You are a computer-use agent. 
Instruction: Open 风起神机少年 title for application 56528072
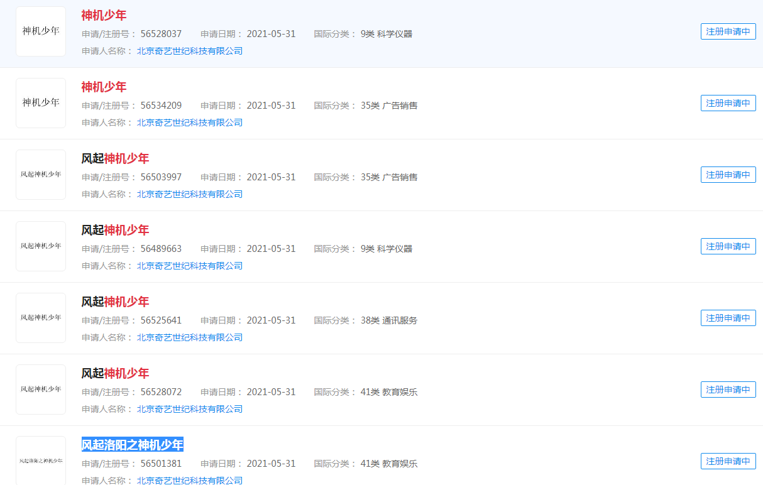pyautogui.click(x=115, y=374)
